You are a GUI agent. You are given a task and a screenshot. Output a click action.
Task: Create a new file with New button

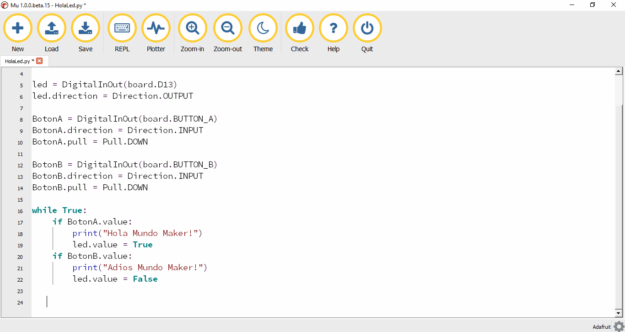[18, 28]
